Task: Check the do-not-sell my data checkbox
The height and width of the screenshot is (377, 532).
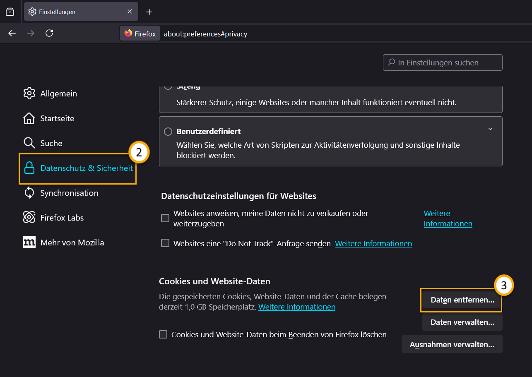Action: 165,218
